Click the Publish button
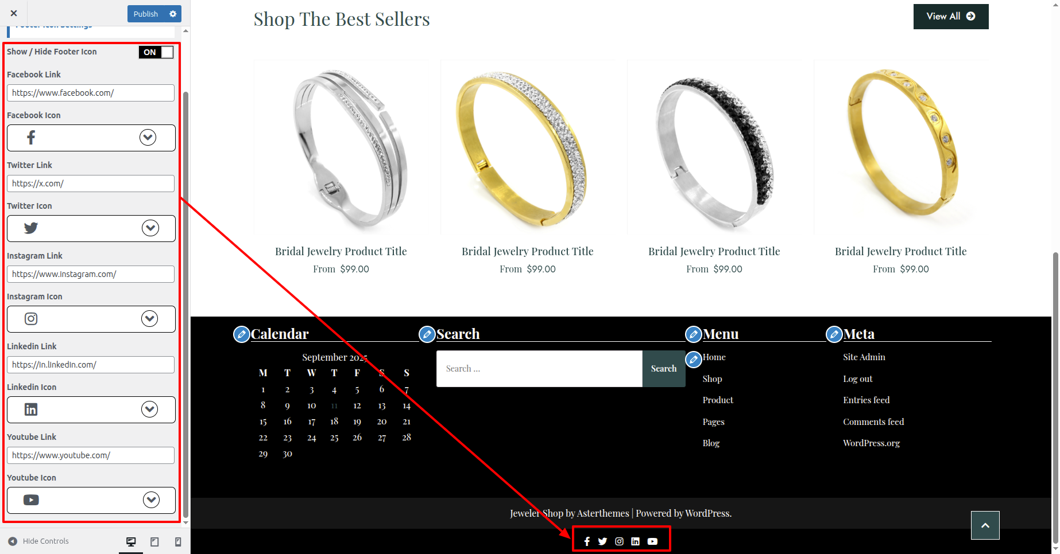The width and height of the screenshot is (1060, 554). pyautogui.click(x=146, y=14)
